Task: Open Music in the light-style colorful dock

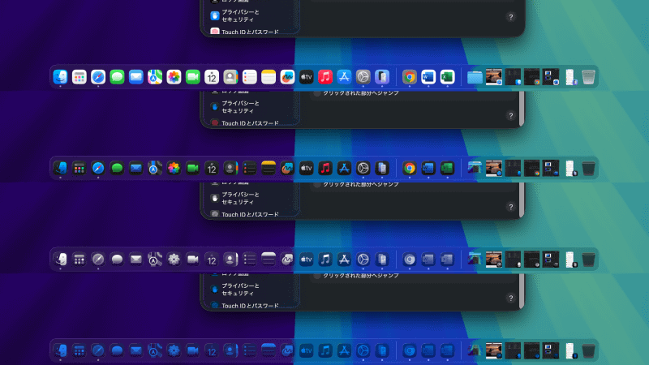Action: 325,76
